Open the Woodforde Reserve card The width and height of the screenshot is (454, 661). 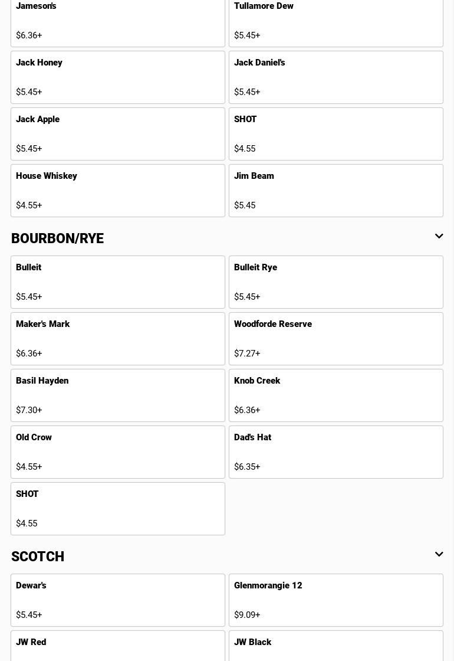pos(335,339)
